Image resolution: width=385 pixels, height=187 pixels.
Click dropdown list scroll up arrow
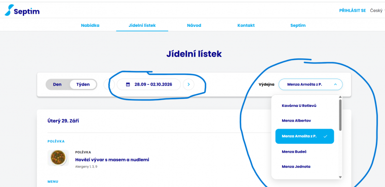[340, 97]
